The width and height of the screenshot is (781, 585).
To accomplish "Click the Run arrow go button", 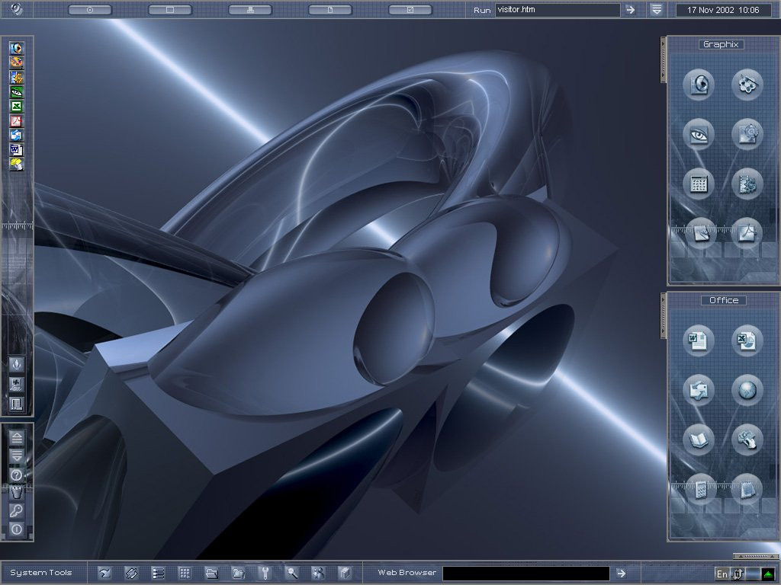I will tap(631, 9).
